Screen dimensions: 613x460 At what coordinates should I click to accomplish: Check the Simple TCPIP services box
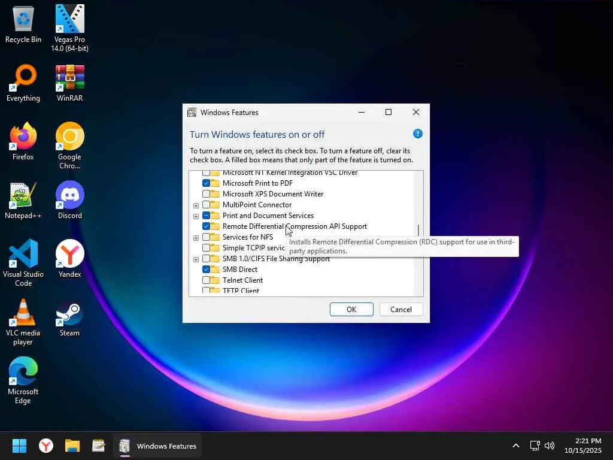coord(206,247)
